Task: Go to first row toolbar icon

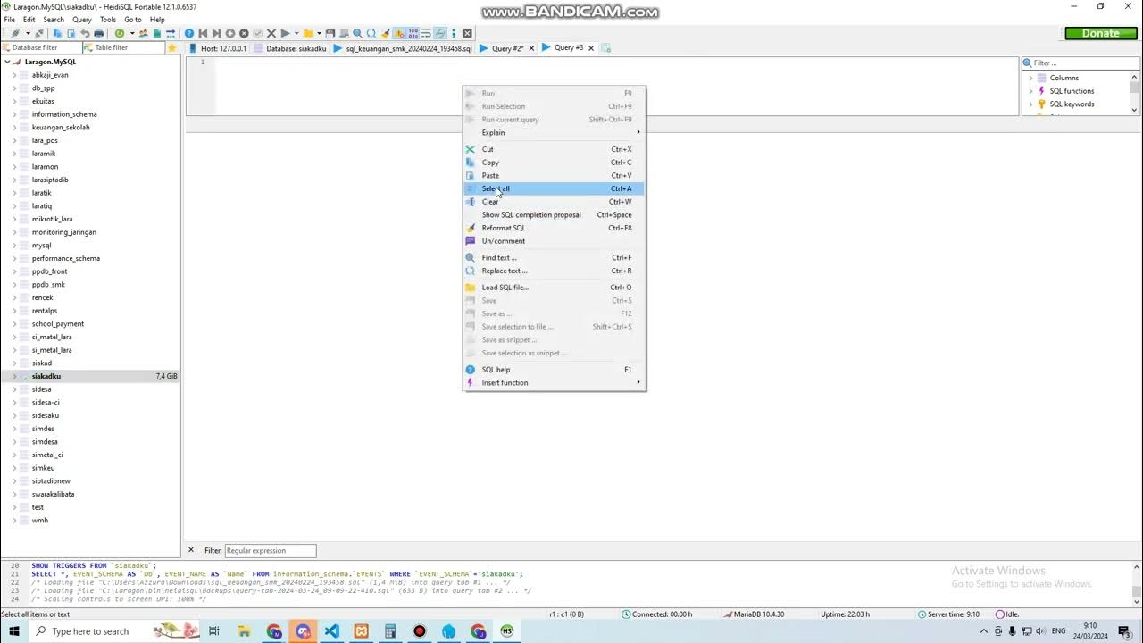Action: point(204,33)
